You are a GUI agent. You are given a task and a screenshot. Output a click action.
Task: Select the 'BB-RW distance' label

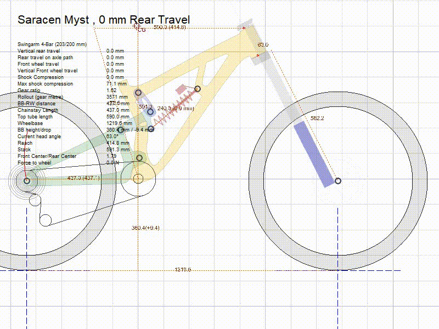(x=36, y=104)
